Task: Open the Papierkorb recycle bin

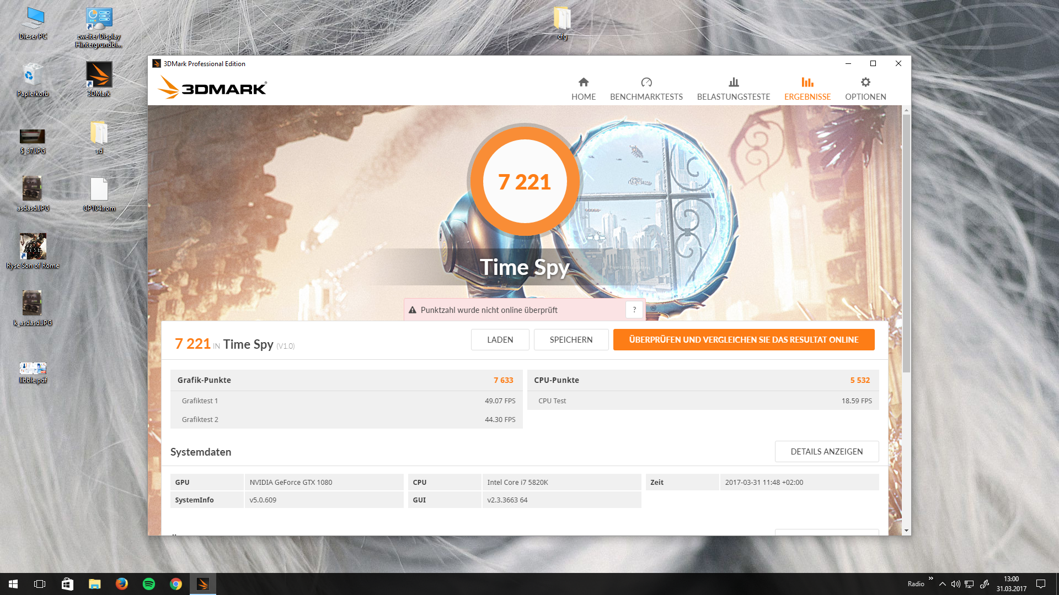Action: click(x=33, y=75)
